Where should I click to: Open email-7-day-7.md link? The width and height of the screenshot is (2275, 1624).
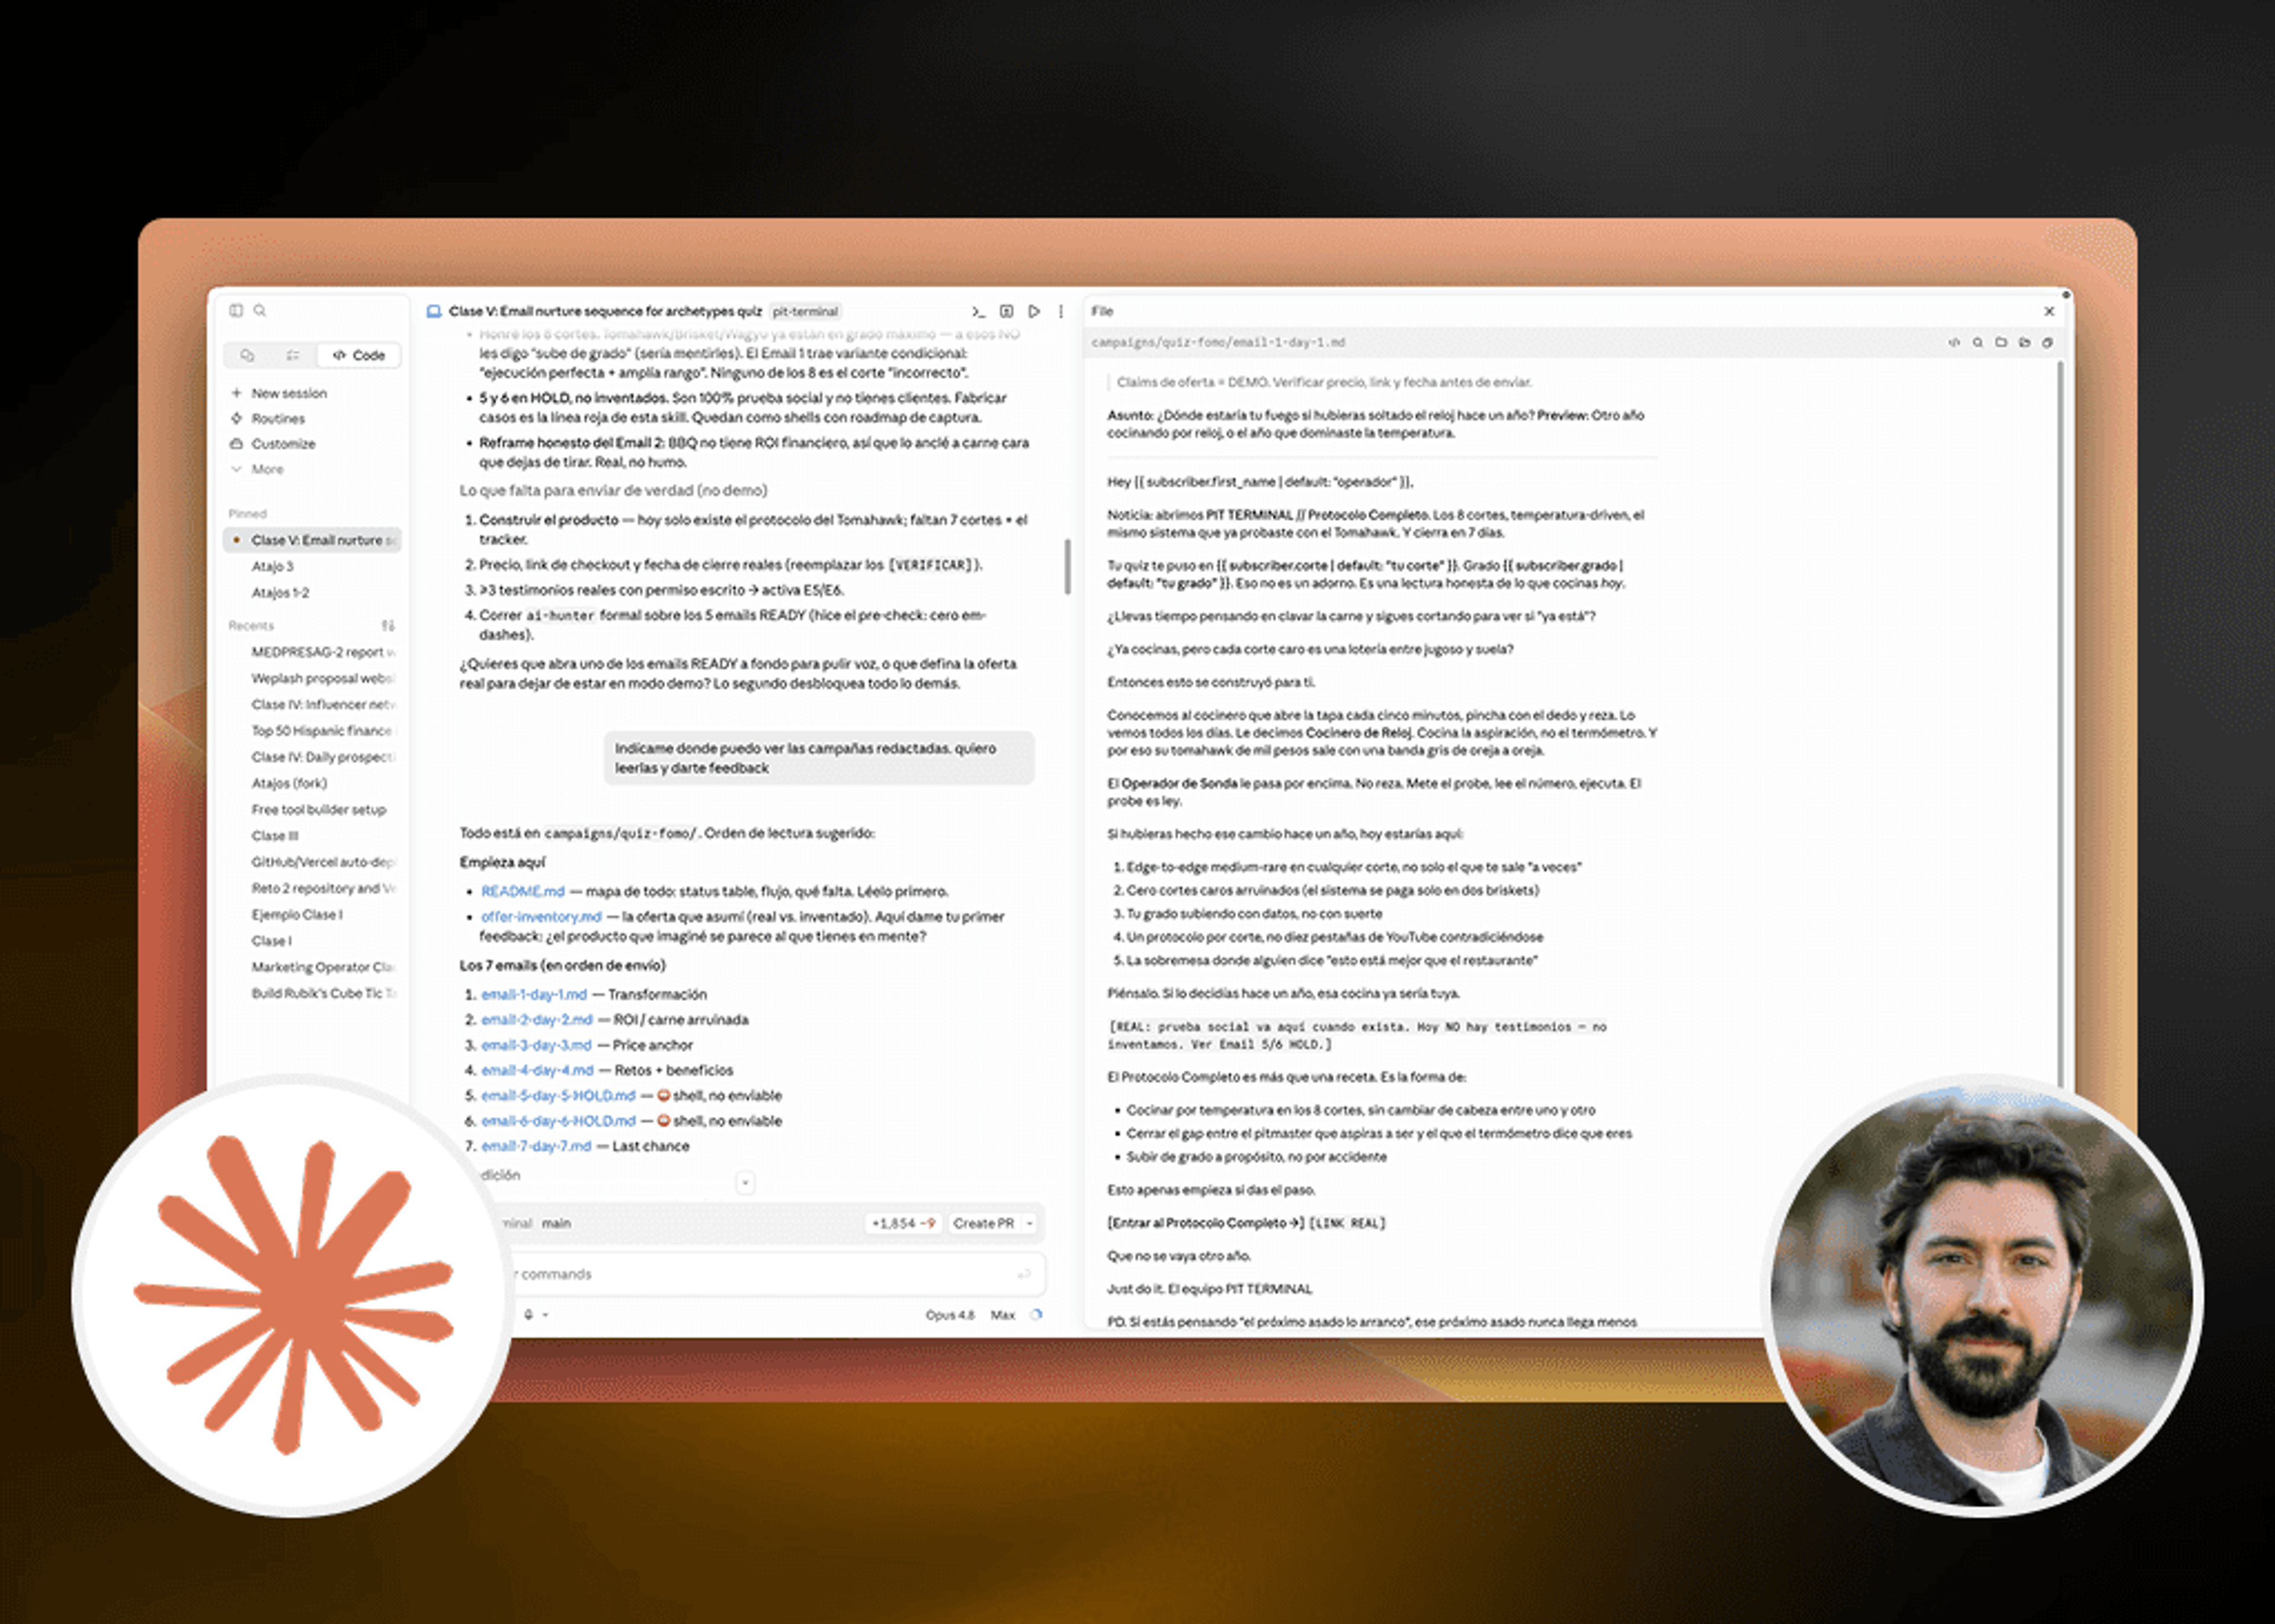[x=536, y=1147]
